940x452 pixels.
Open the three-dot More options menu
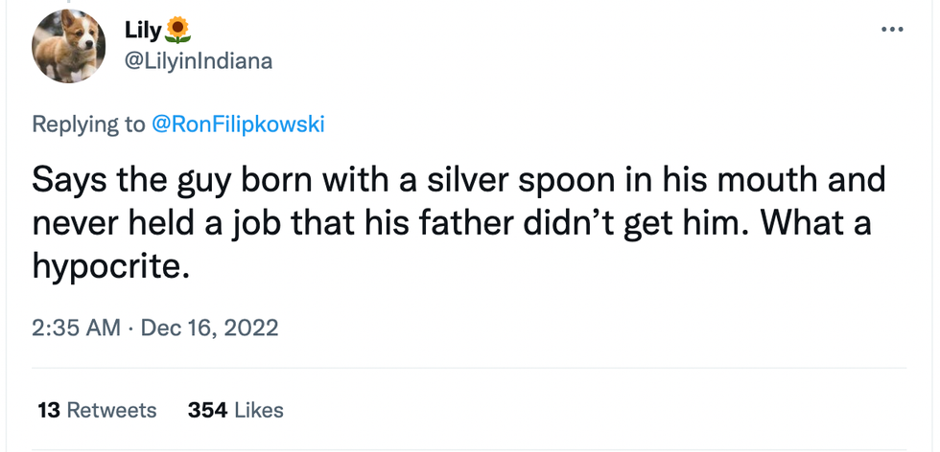tap(892, 29)
